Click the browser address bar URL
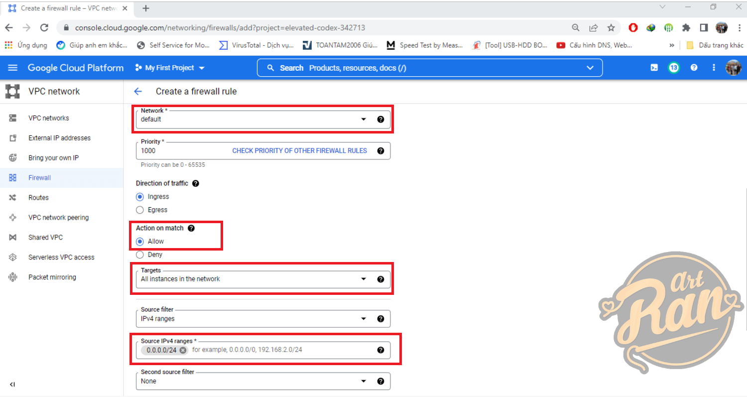Screen dimensions: 747x397 (x=220, y=28)
